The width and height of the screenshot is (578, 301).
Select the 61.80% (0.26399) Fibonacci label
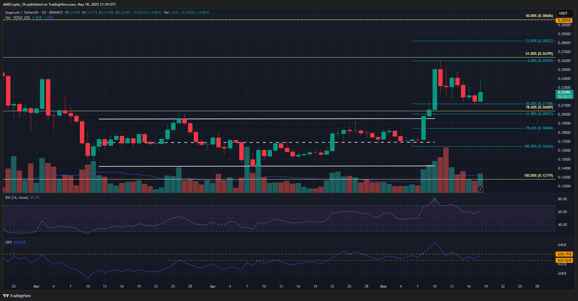539,54
